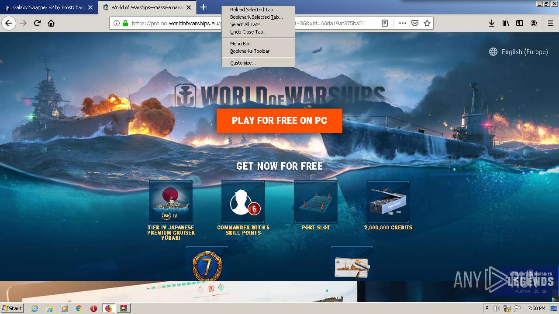Click the Commander with 6 skill points image
The image size is (559, 314).
click(x=243, y=202)
